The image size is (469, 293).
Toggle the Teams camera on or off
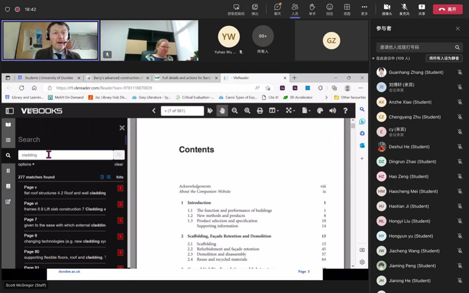pos(387,9)
